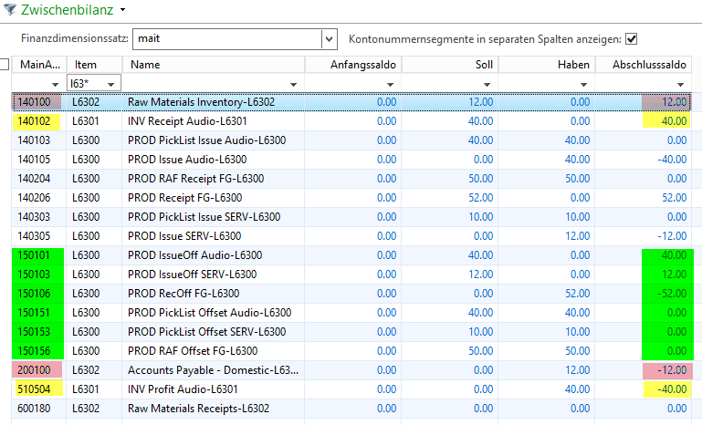The height and width of the screenshot is (425, 702).
Task: Expand the Anfangssaldo filter dropdown arrow
Action: (x=390, y=84)
